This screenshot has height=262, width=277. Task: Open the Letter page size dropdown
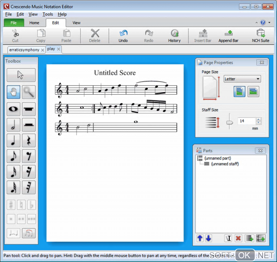click(x=242, y=79)
